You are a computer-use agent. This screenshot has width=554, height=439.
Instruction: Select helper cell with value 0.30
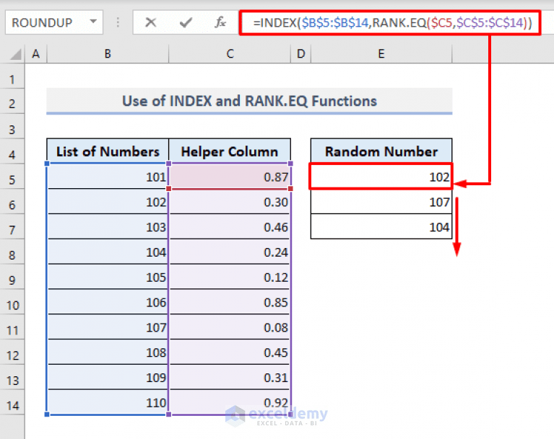(x=230, y=202)
